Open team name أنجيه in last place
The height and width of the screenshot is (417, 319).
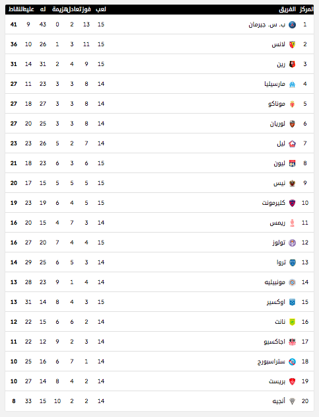click(x=279, y=400)
